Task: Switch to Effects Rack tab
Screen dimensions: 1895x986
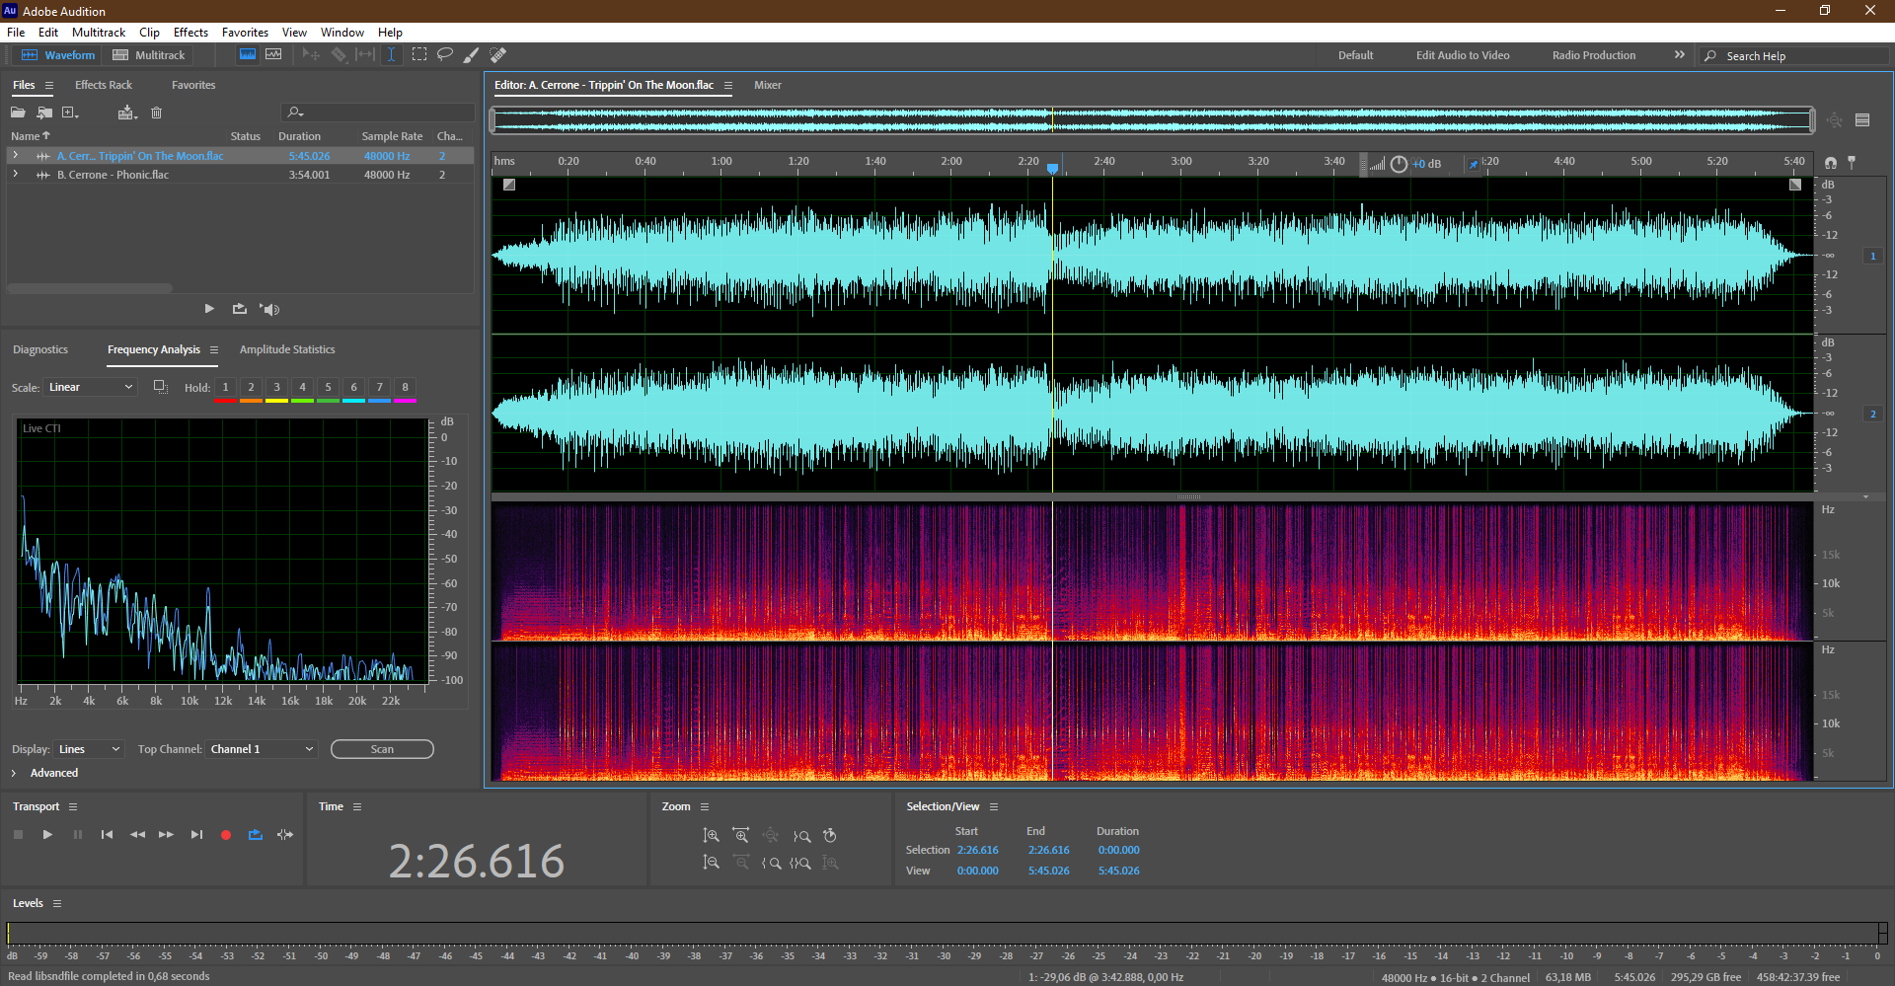Action: click(104, 85)
